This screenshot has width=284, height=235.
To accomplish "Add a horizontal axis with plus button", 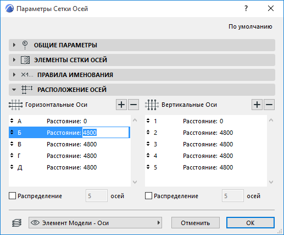I will click(121, 105).
